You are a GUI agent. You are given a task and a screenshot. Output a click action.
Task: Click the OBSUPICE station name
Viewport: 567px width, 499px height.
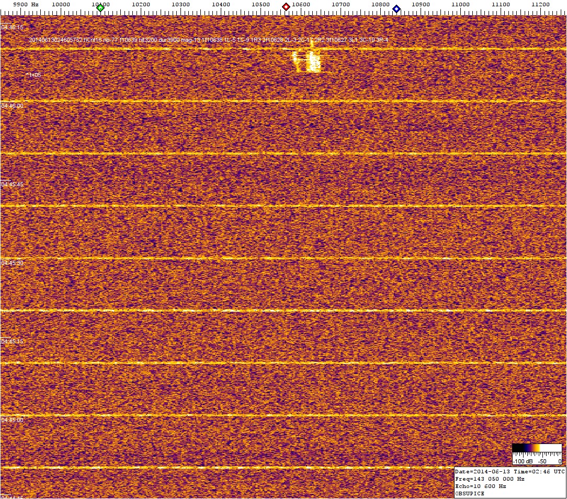click(x=470, y=494)
